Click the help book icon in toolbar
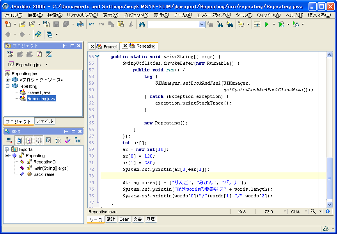This screenshot has width=337, height=234. (38, 34)
